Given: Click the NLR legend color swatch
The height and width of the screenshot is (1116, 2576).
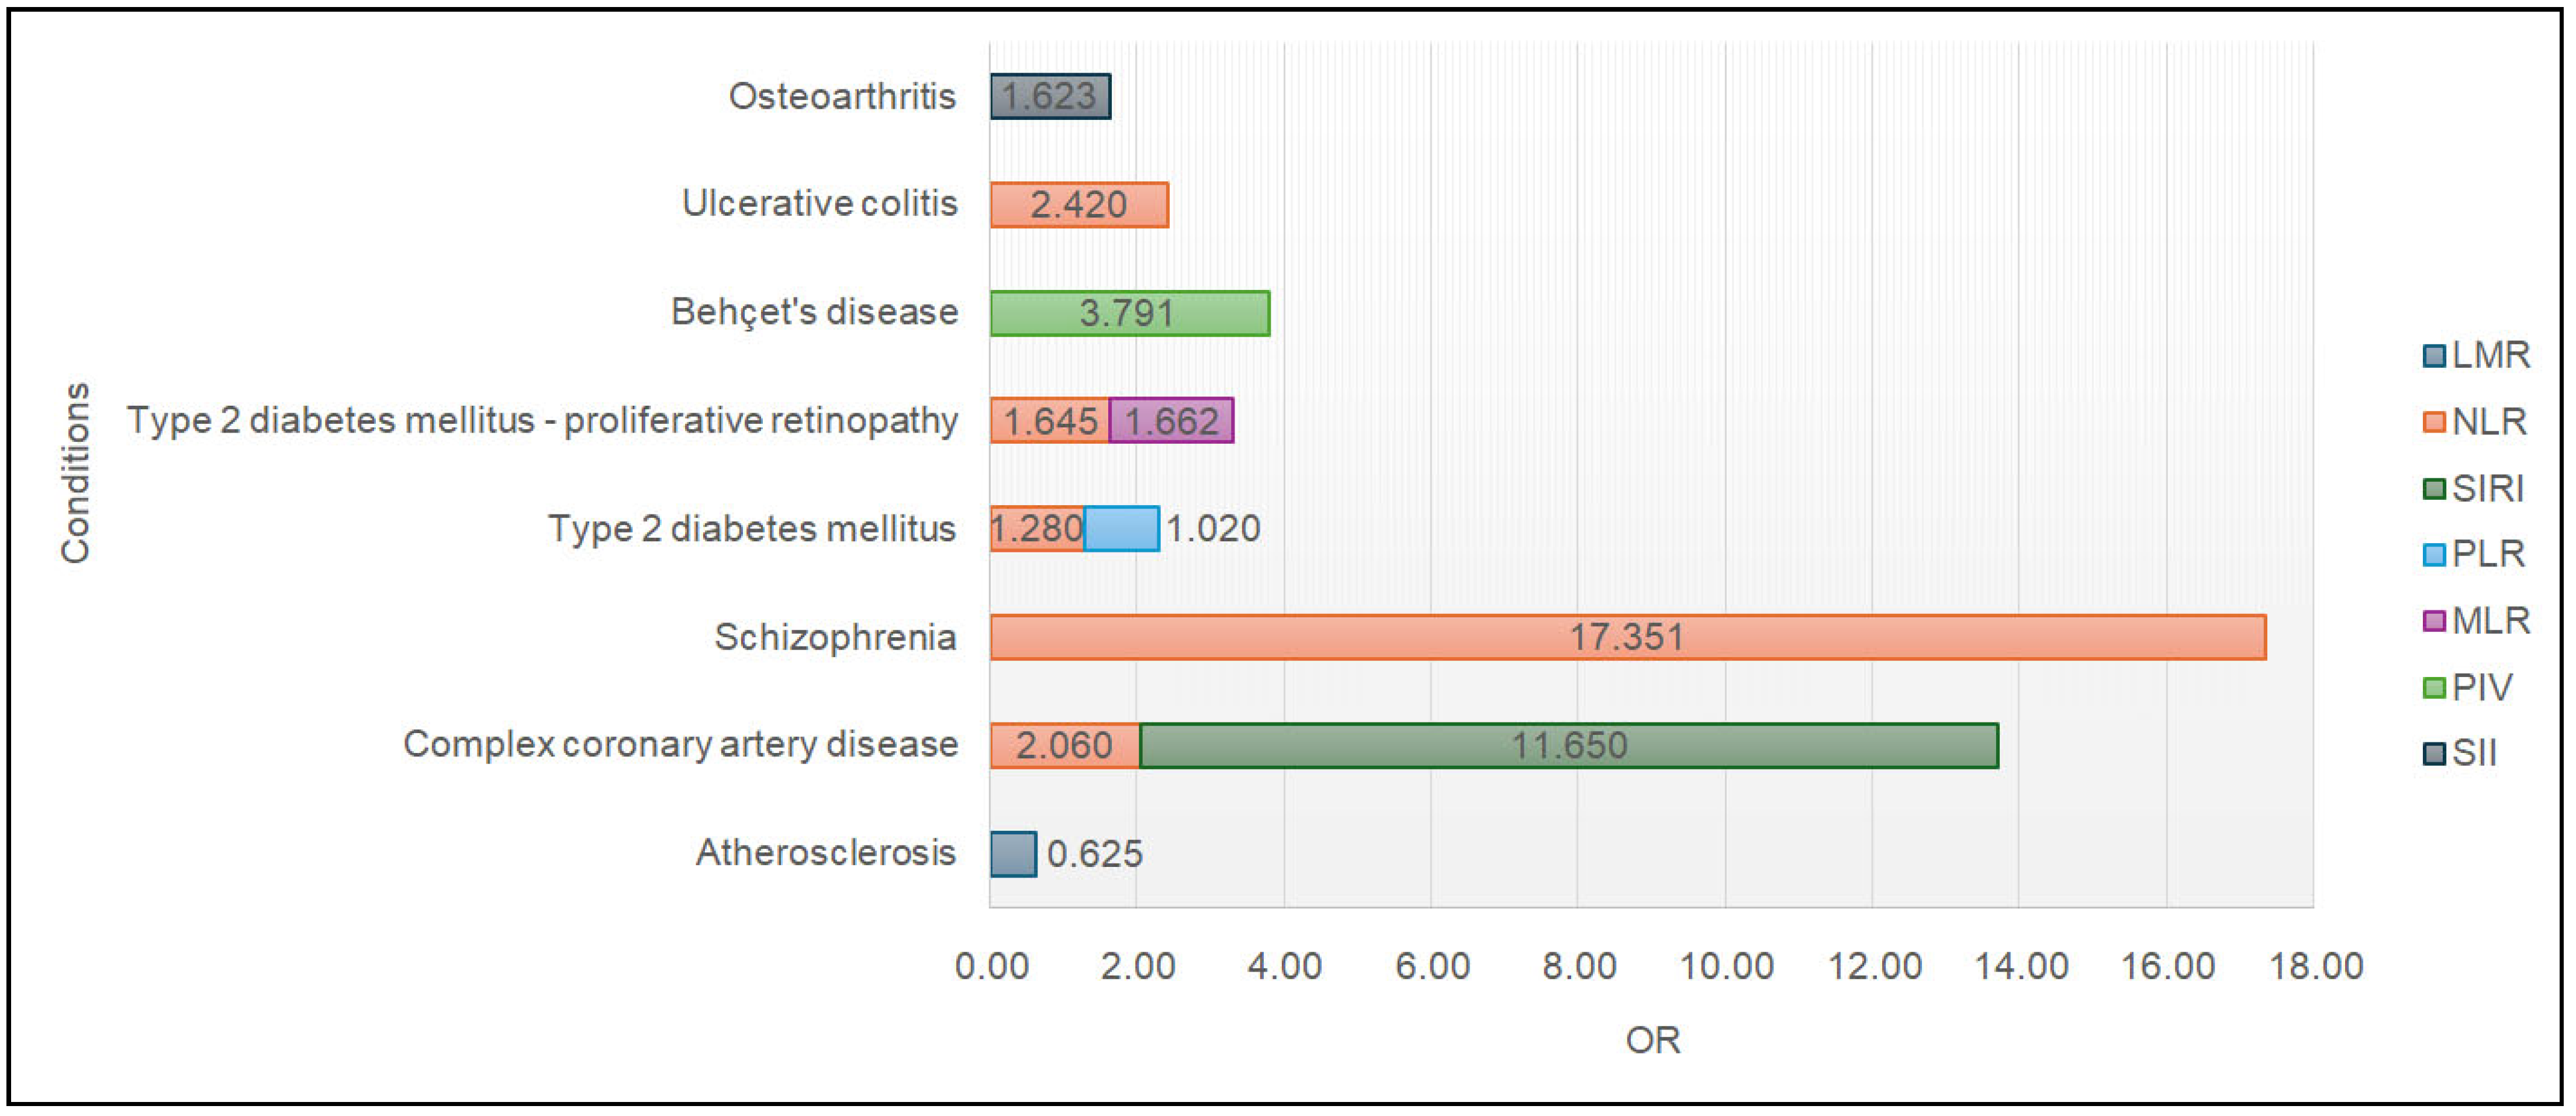Looking at the screenshot, I should [x=2434, y=422].
